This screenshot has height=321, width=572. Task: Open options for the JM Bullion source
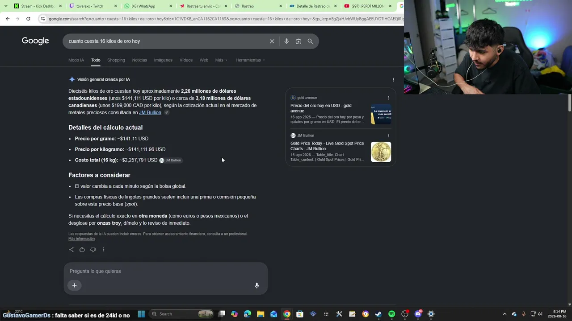(x=388, y=136)
